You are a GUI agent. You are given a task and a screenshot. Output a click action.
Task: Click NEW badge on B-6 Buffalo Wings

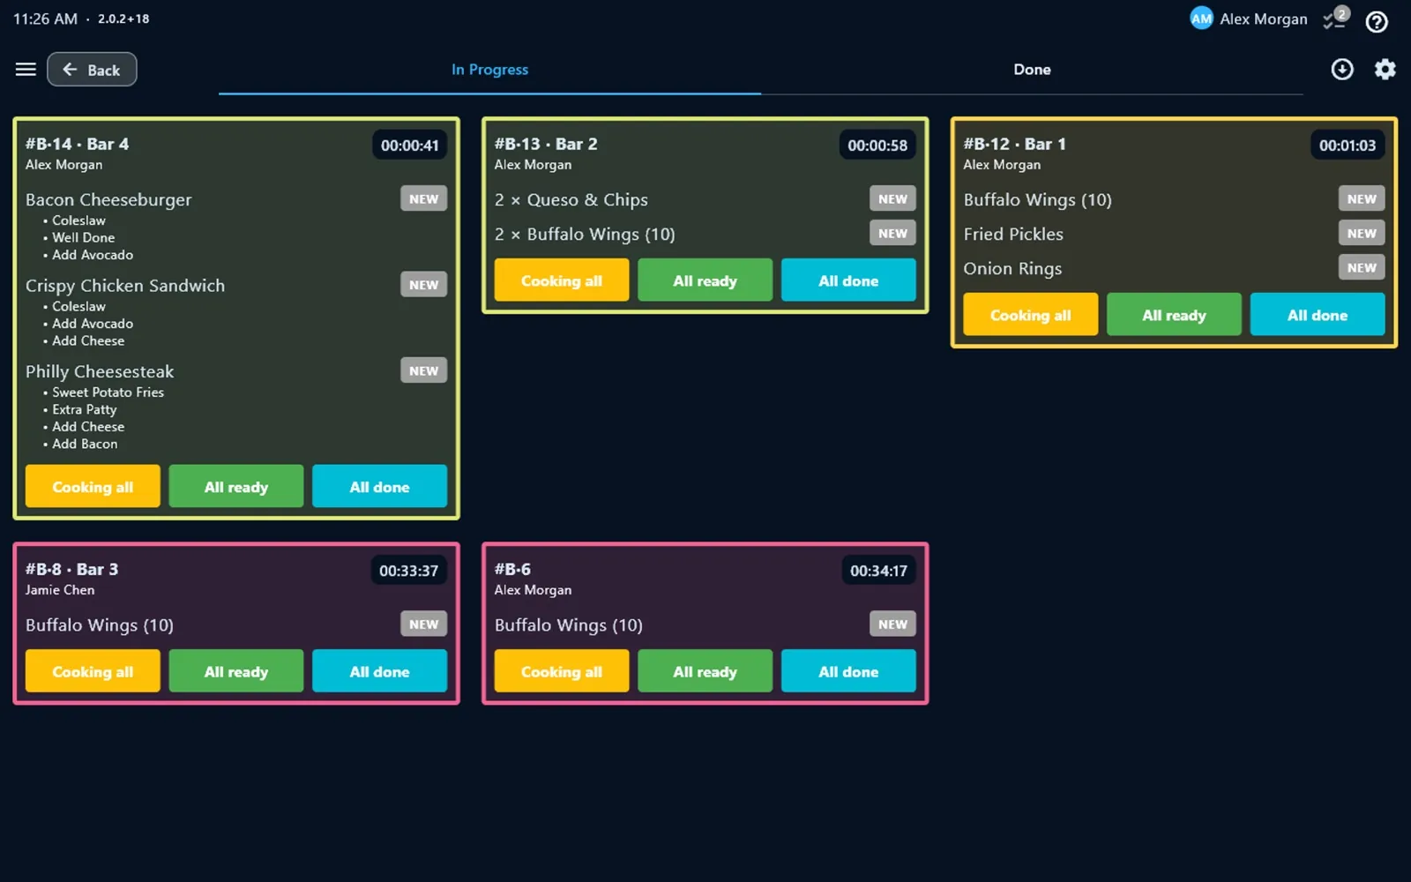[892, 624]
